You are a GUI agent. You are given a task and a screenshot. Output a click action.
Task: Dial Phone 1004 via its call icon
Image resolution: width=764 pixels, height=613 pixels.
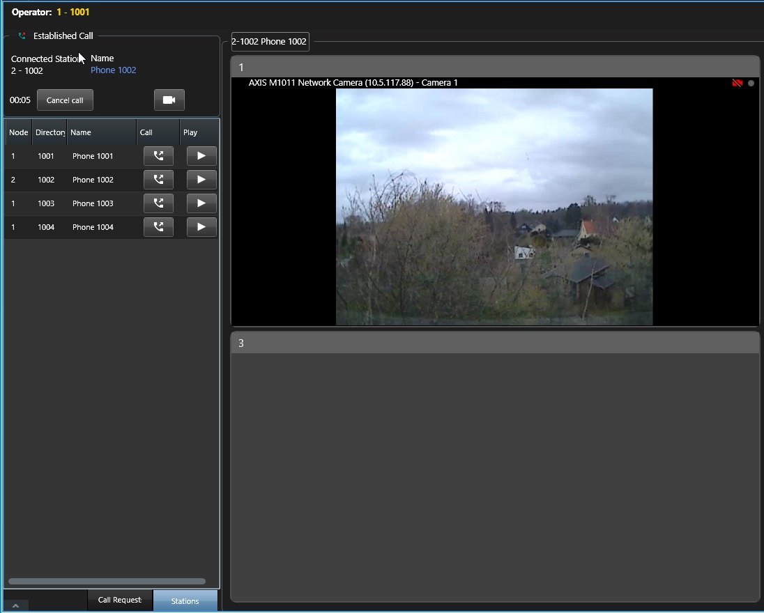tap(158, 227)
